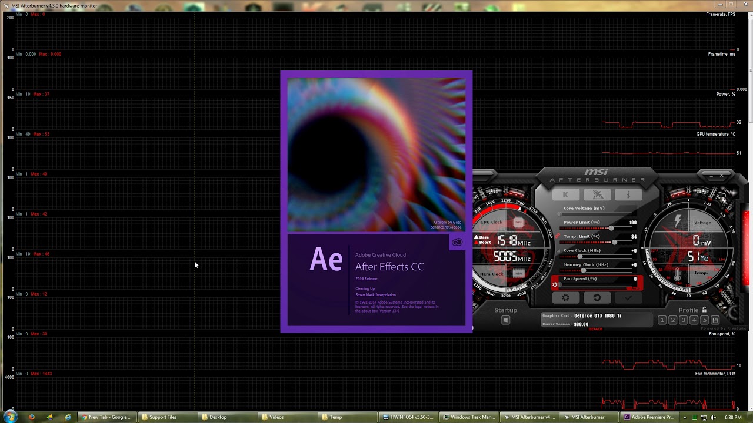The height and width of the screenshot is (423, 753).
Task: Select profile slot 2
Action: pyautogui.click(x=672, y=320)
